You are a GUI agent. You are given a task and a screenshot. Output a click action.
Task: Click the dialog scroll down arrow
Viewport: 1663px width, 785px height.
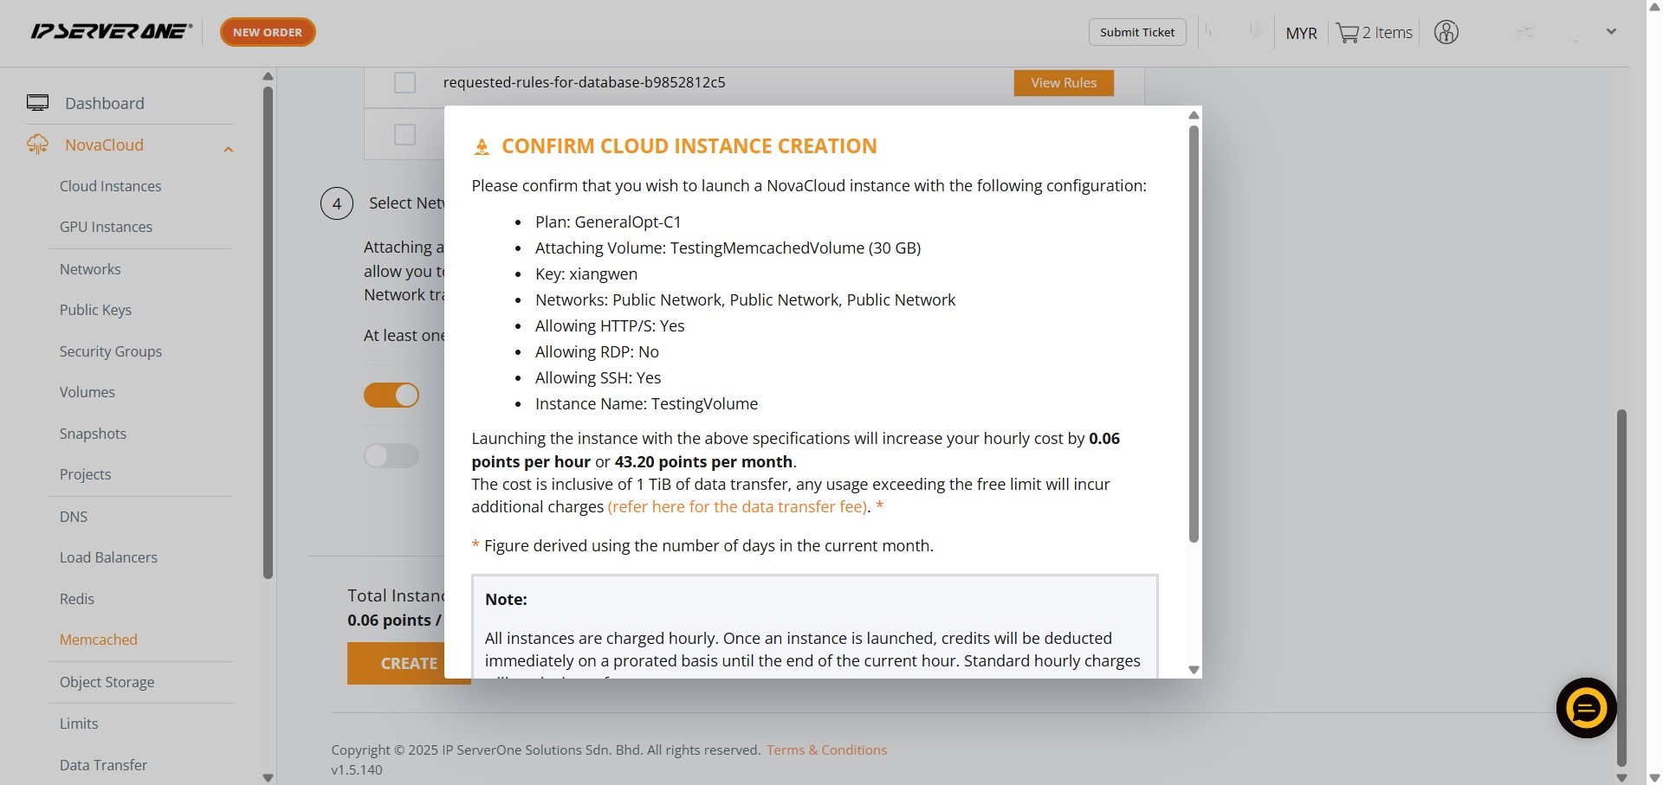click(1194, 669)
